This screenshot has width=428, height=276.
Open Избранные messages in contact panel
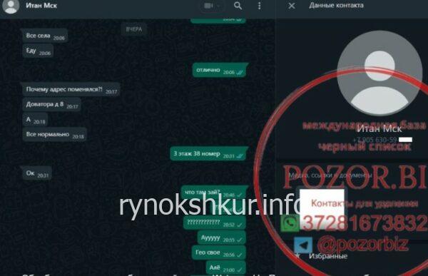[328, 256]
